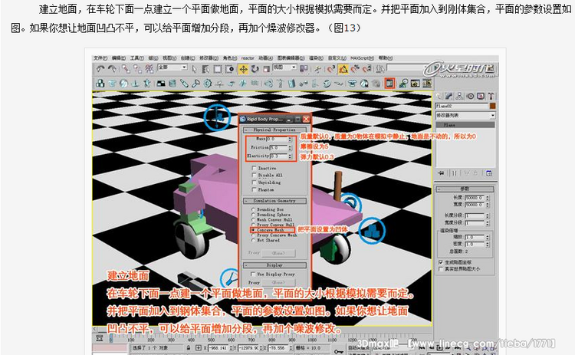
Task: Select the Bounding Sphere radio option
Action: [253, 215]
